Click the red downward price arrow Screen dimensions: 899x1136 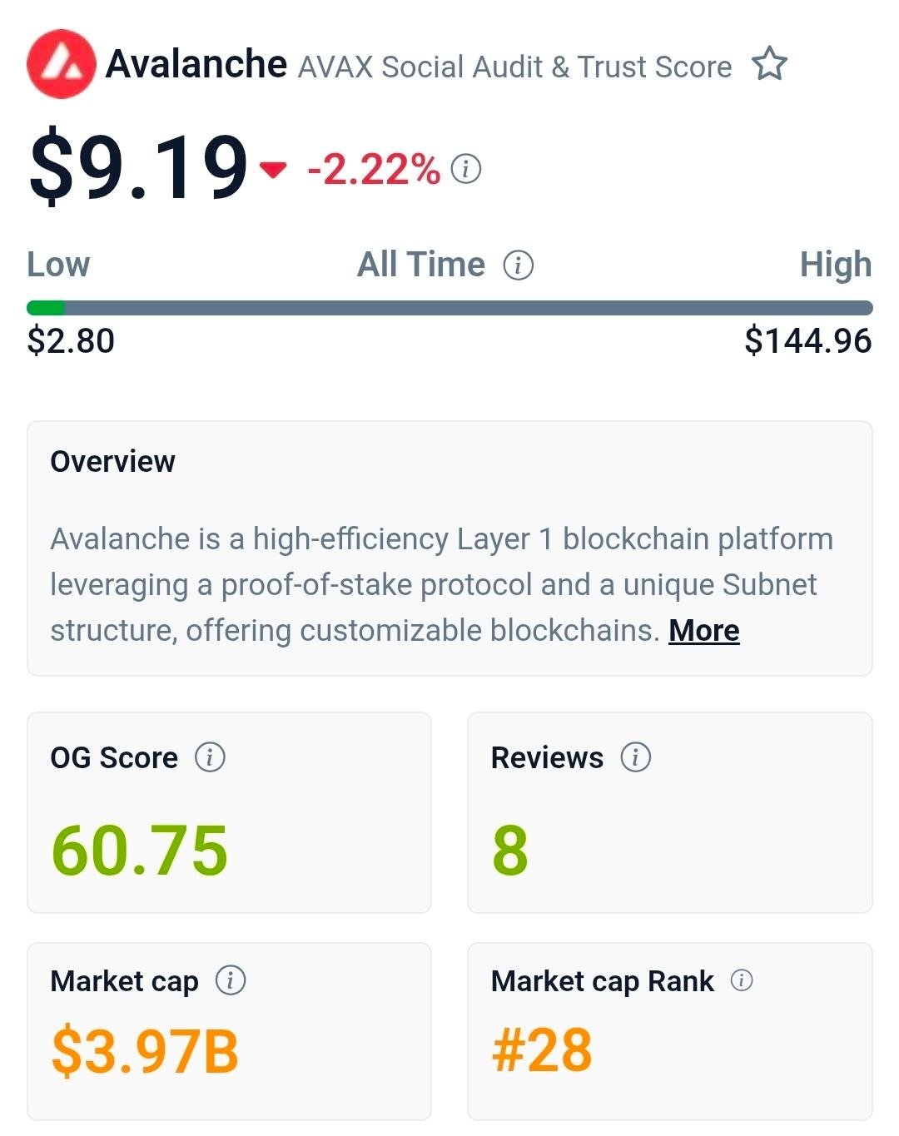(x=273, y=170)
